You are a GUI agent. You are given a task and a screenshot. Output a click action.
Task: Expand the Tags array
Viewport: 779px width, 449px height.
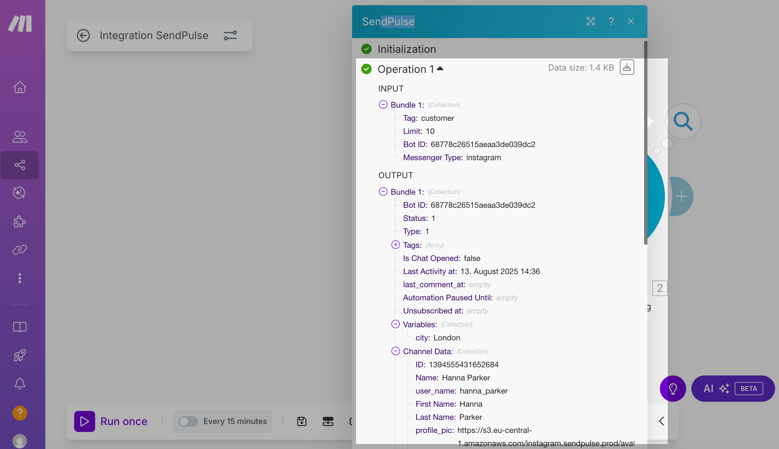point(395,245)
